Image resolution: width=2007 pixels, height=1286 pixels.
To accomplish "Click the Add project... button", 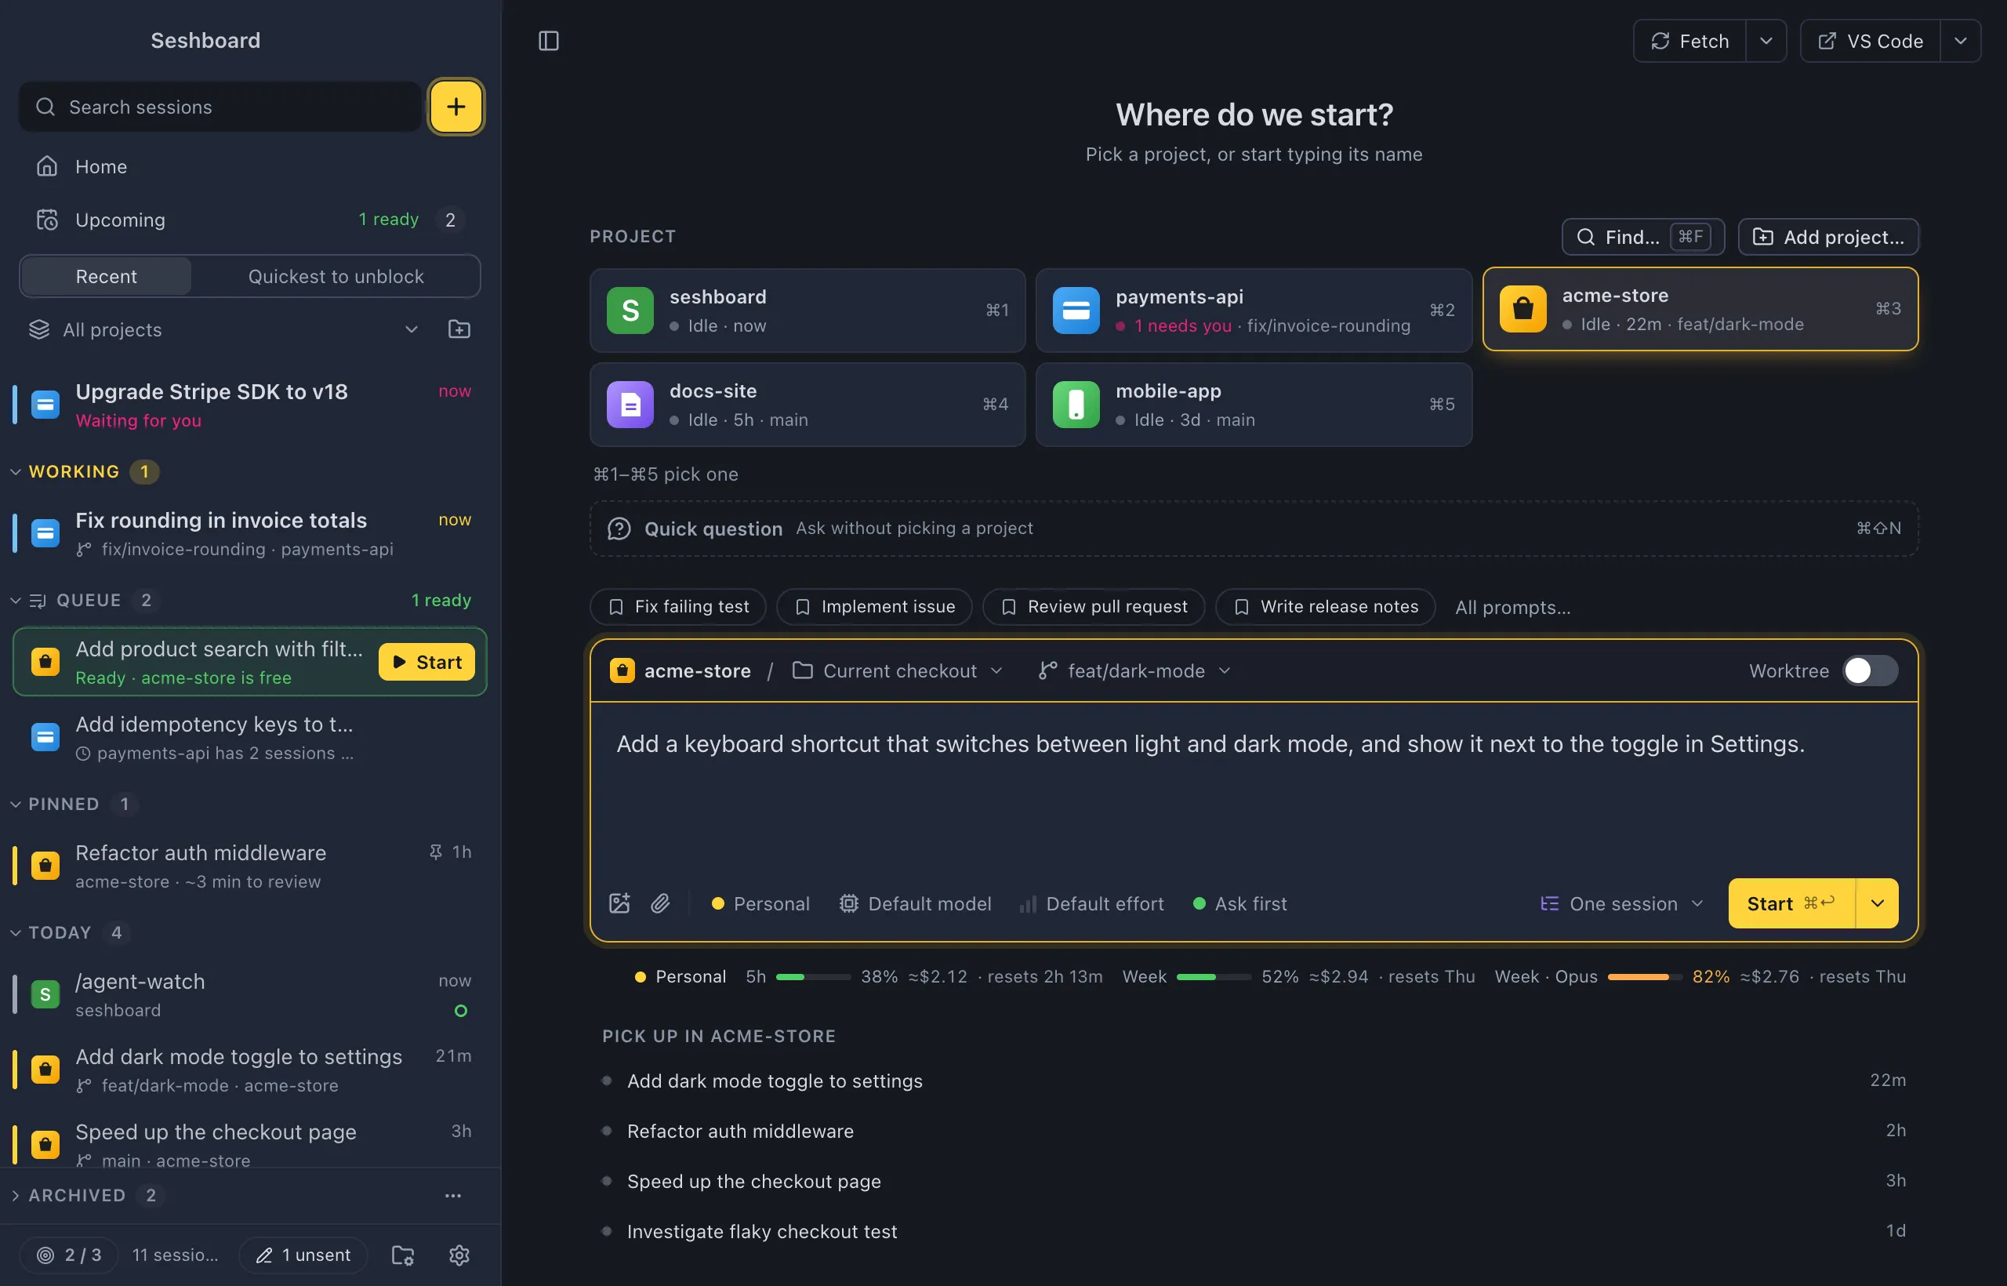I will [1827, 237].
